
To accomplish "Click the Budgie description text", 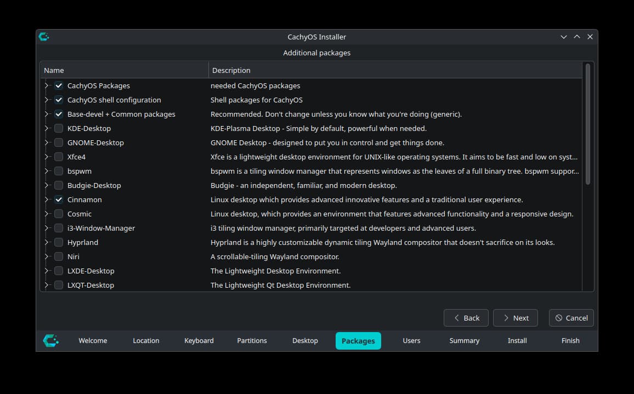I will point(304,185).
